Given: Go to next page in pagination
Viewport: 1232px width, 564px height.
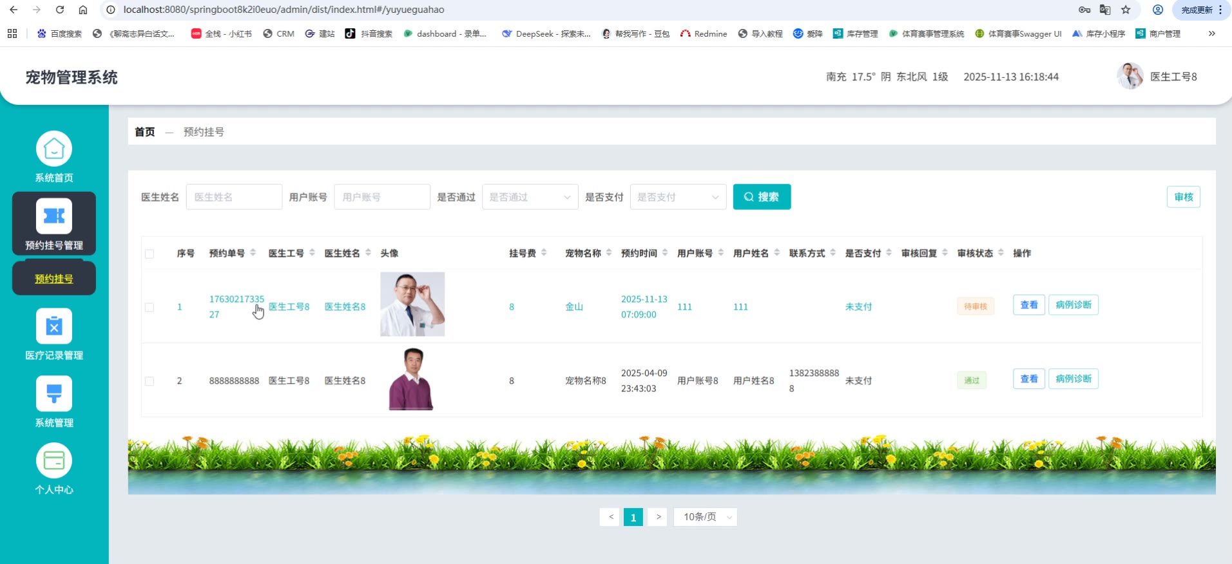Looking at the screenshot, I should click(657, 517).
